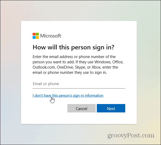Viewport: 161px width, 145px height.
Task: Open "I don't have this person's sign-in information"
Action: coord(68,96)
